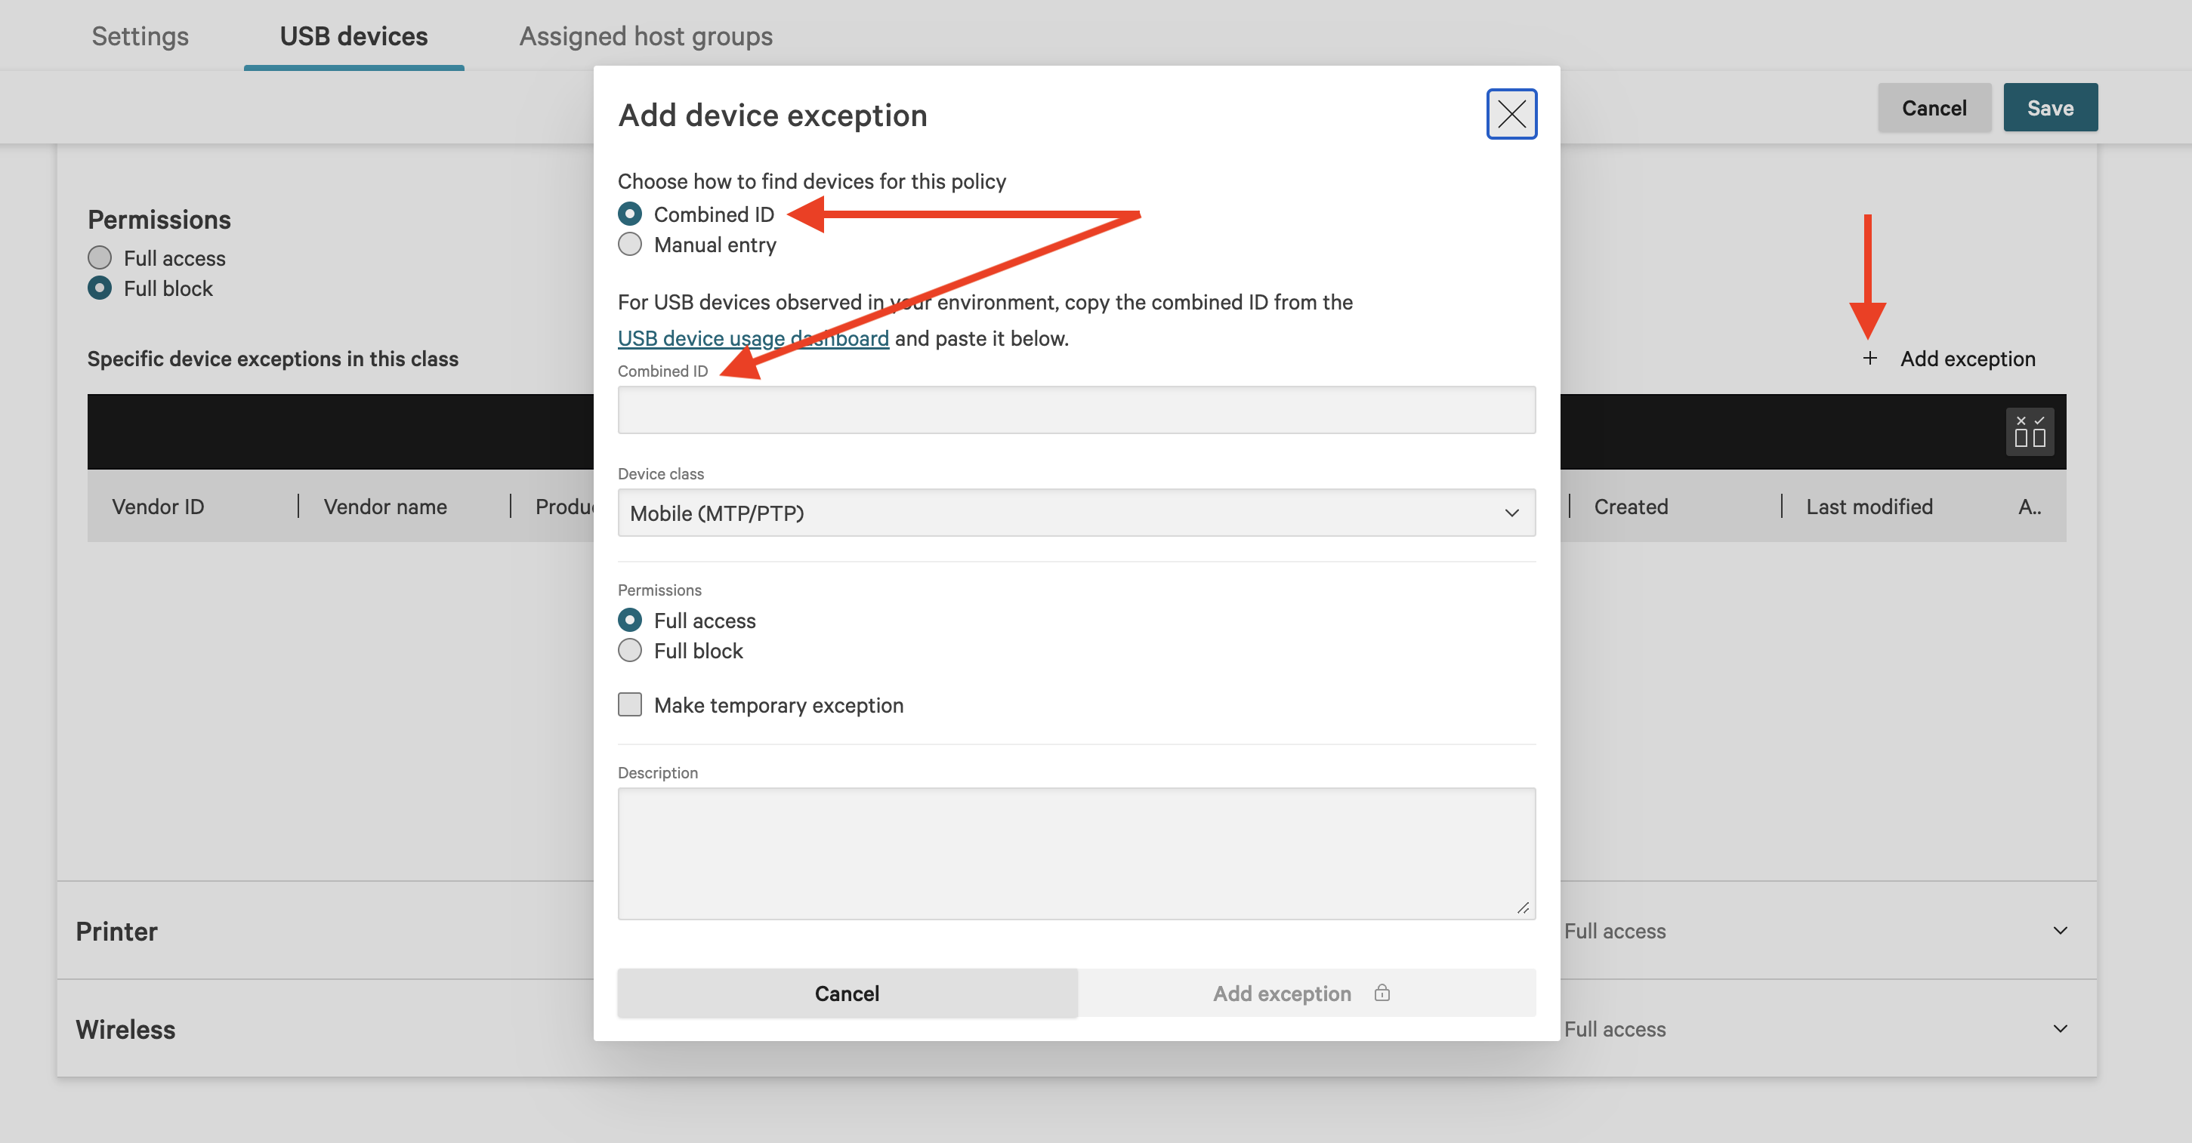Choose Full block in dialog permissions

click(630, 651)
